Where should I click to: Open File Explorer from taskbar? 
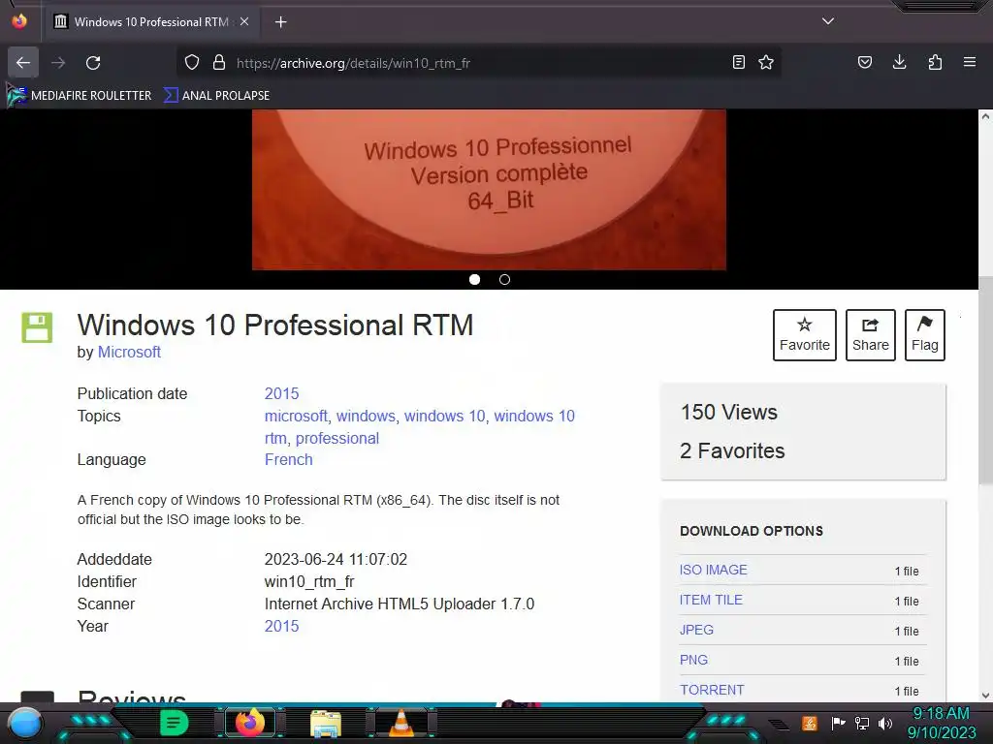click(x=326, y=724)
